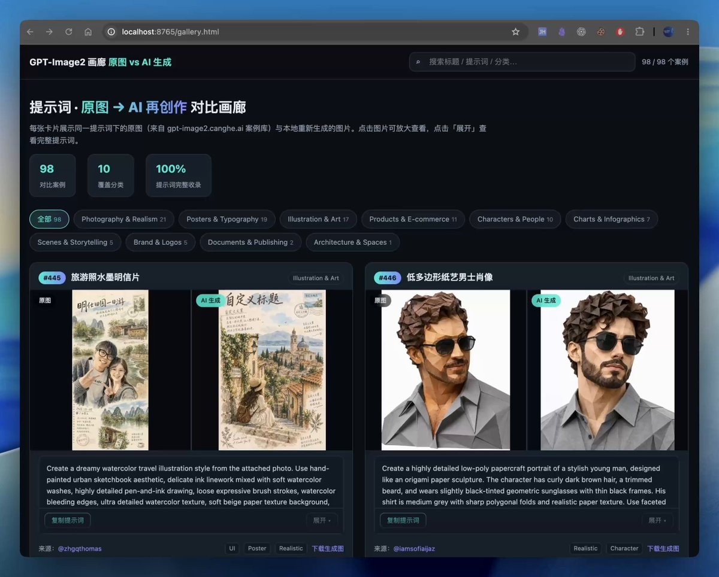Filter by Posters & Typography

pyautogui.click(x=226, y=219)
